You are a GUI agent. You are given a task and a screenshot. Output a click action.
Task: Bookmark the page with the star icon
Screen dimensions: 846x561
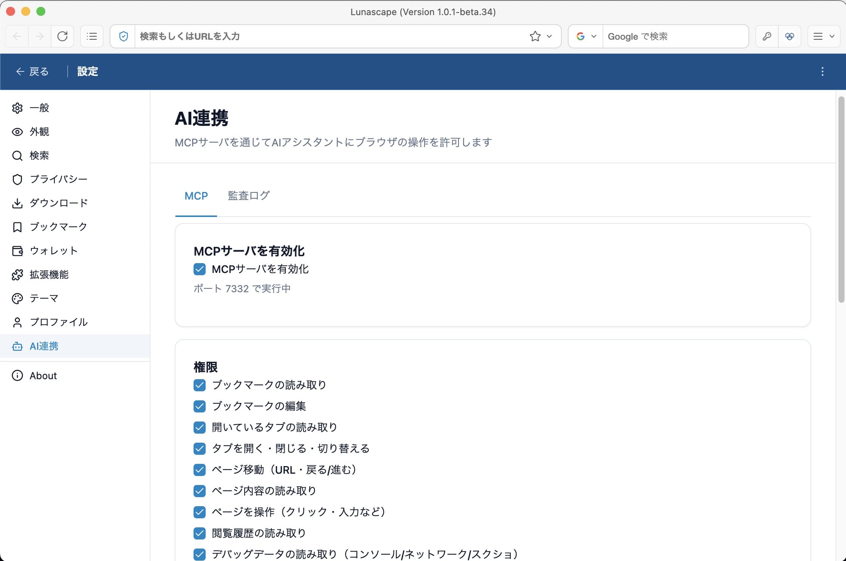tap(535, 36)
